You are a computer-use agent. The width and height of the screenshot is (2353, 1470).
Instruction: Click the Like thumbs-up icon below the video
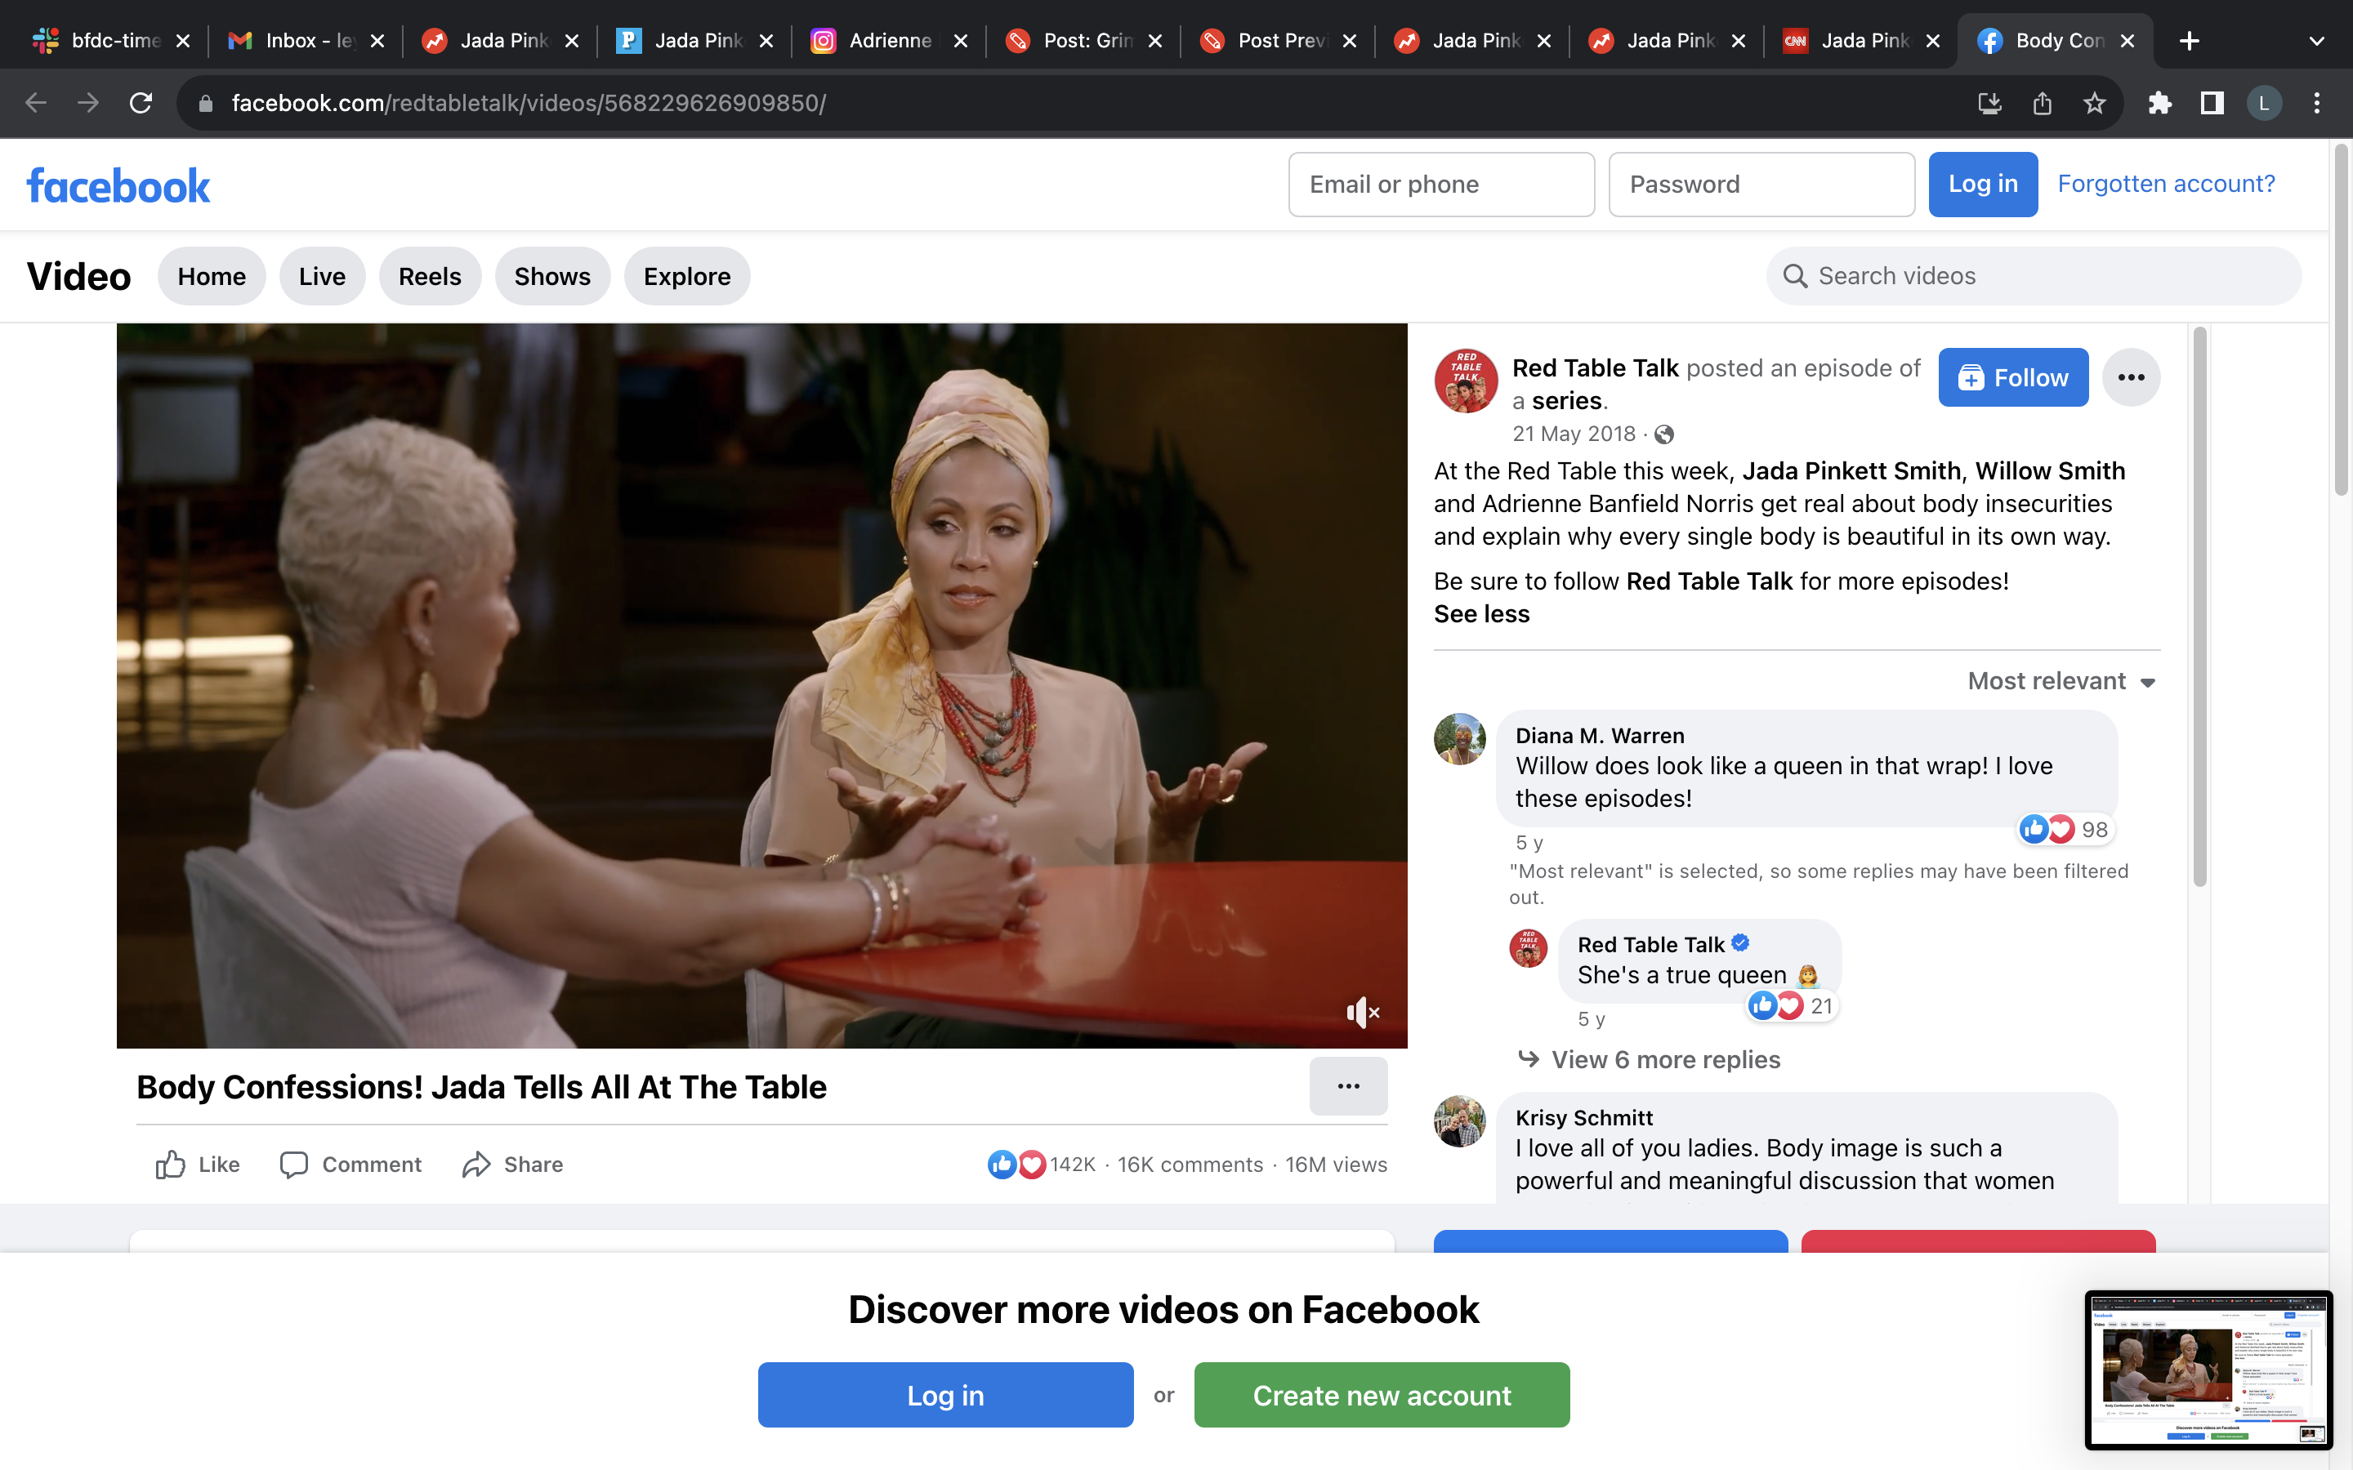[x=171, y=1164]
